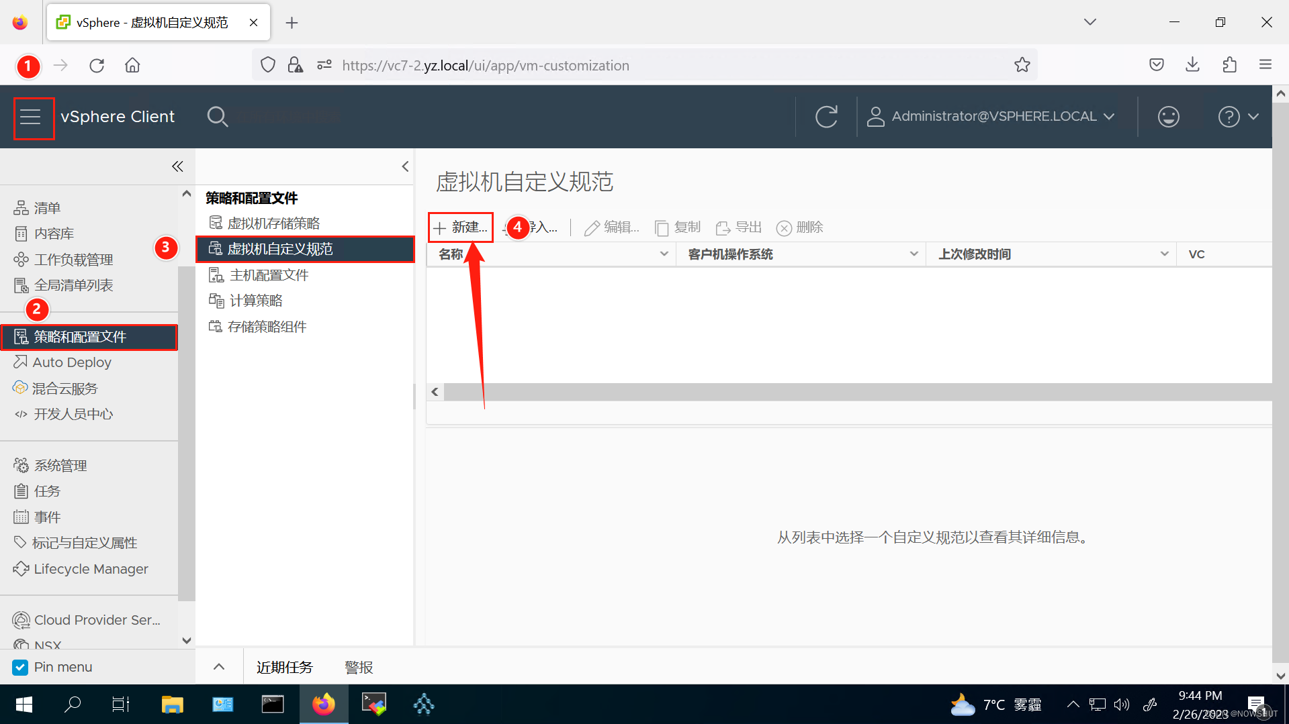Switch to the 警报 tab
The width and height of the screenshot is (1289, 724).
[358, 666]
